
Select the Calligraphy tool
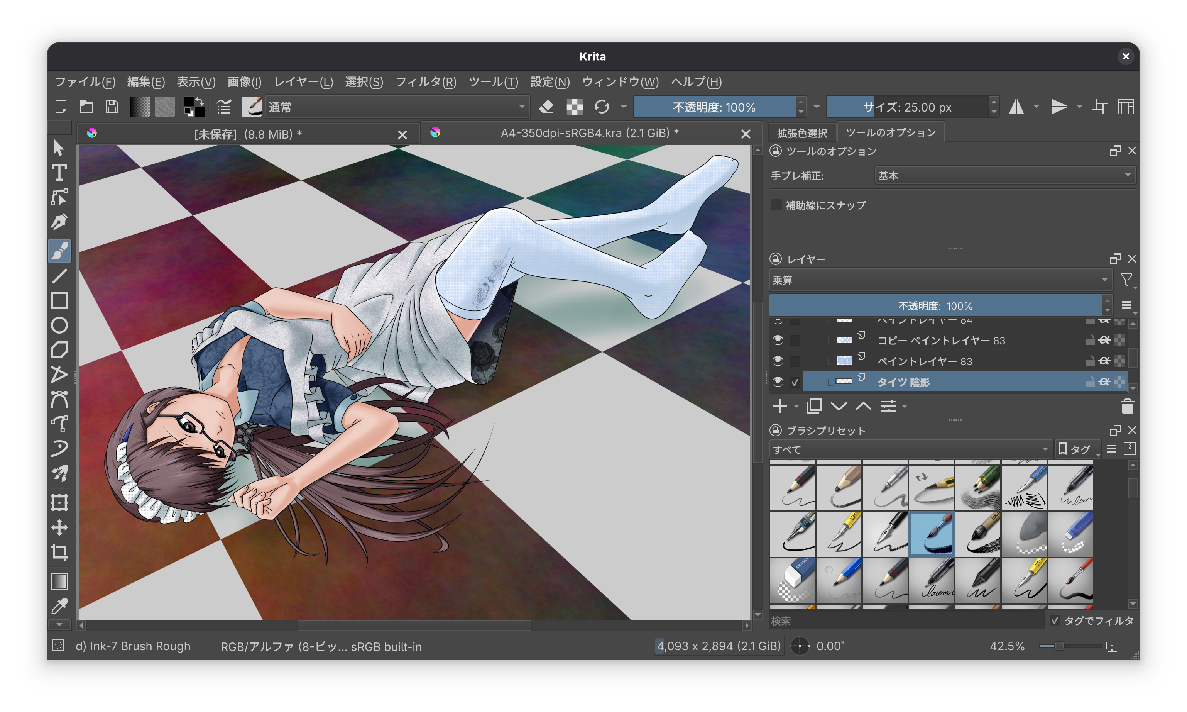coord(59,222)
